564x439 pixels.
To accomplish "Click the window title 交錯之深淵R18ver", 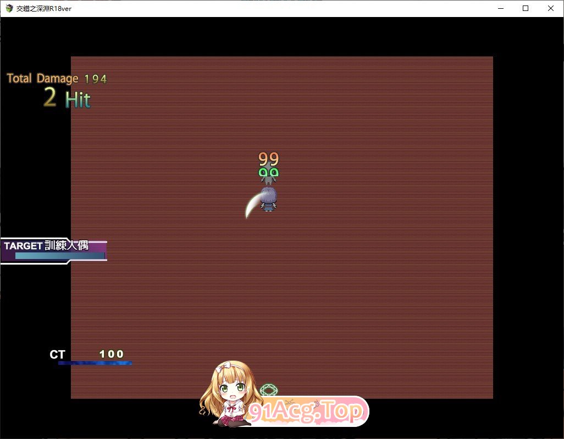I will (x=44, y=9).
